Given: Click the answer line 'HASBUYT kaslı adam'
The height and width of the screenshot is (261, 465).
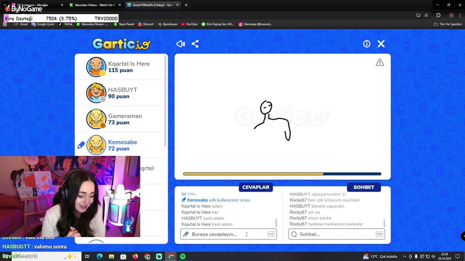Looking at the screenshot, I should pos(203,218).
